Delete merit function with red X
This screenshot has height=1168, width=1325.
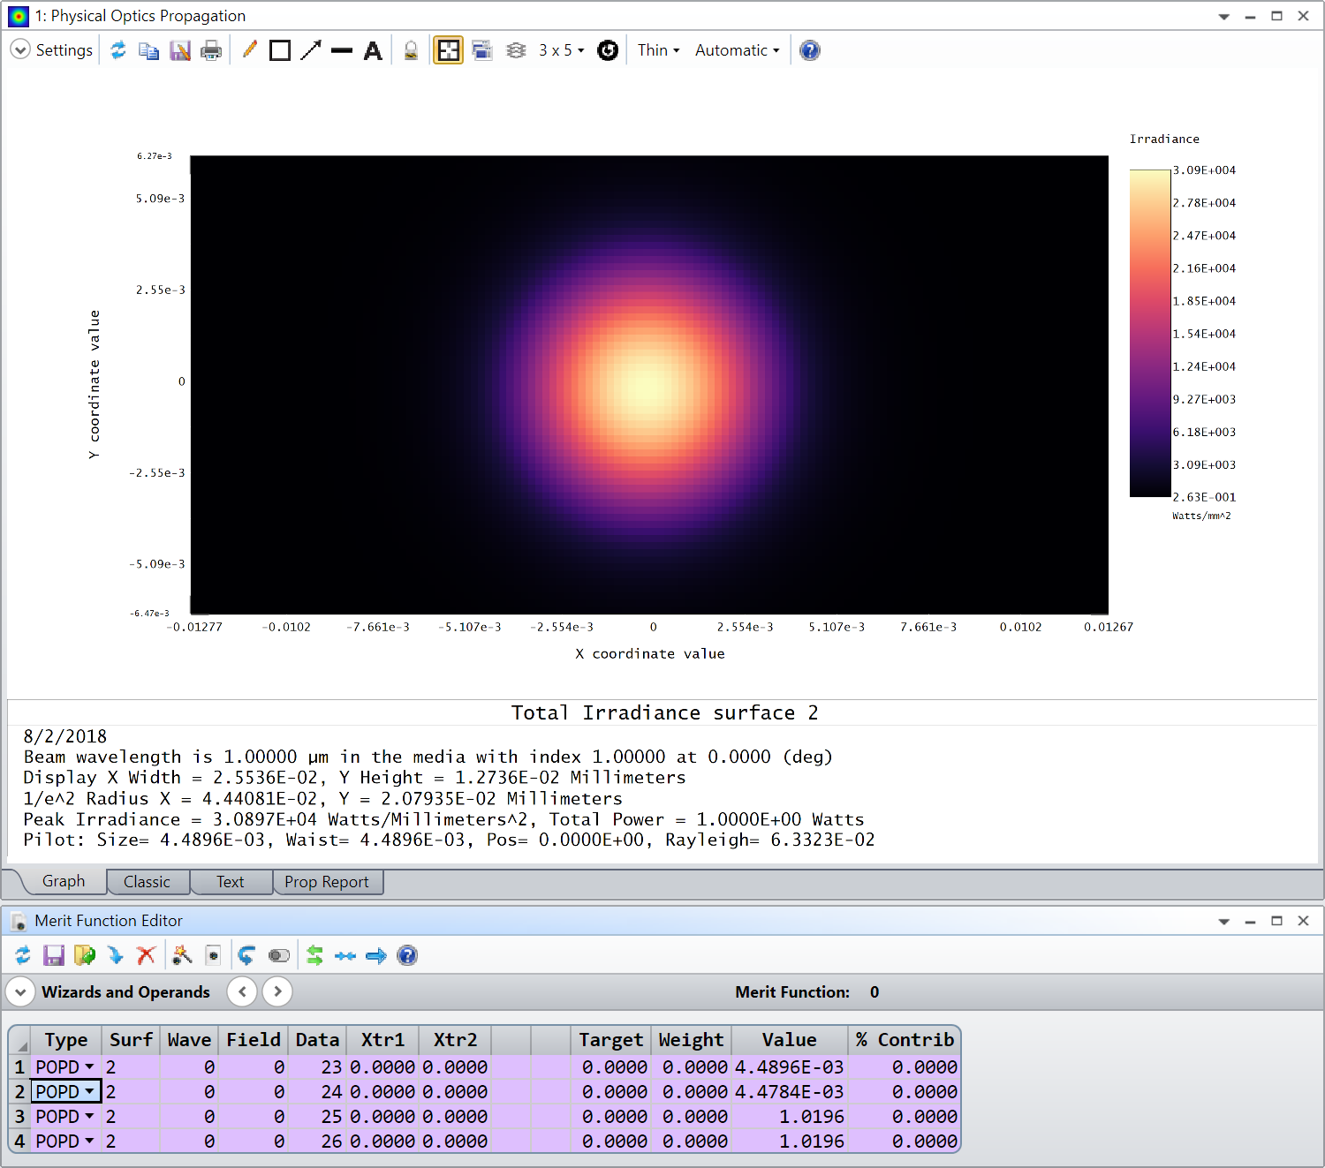point(147,955)
